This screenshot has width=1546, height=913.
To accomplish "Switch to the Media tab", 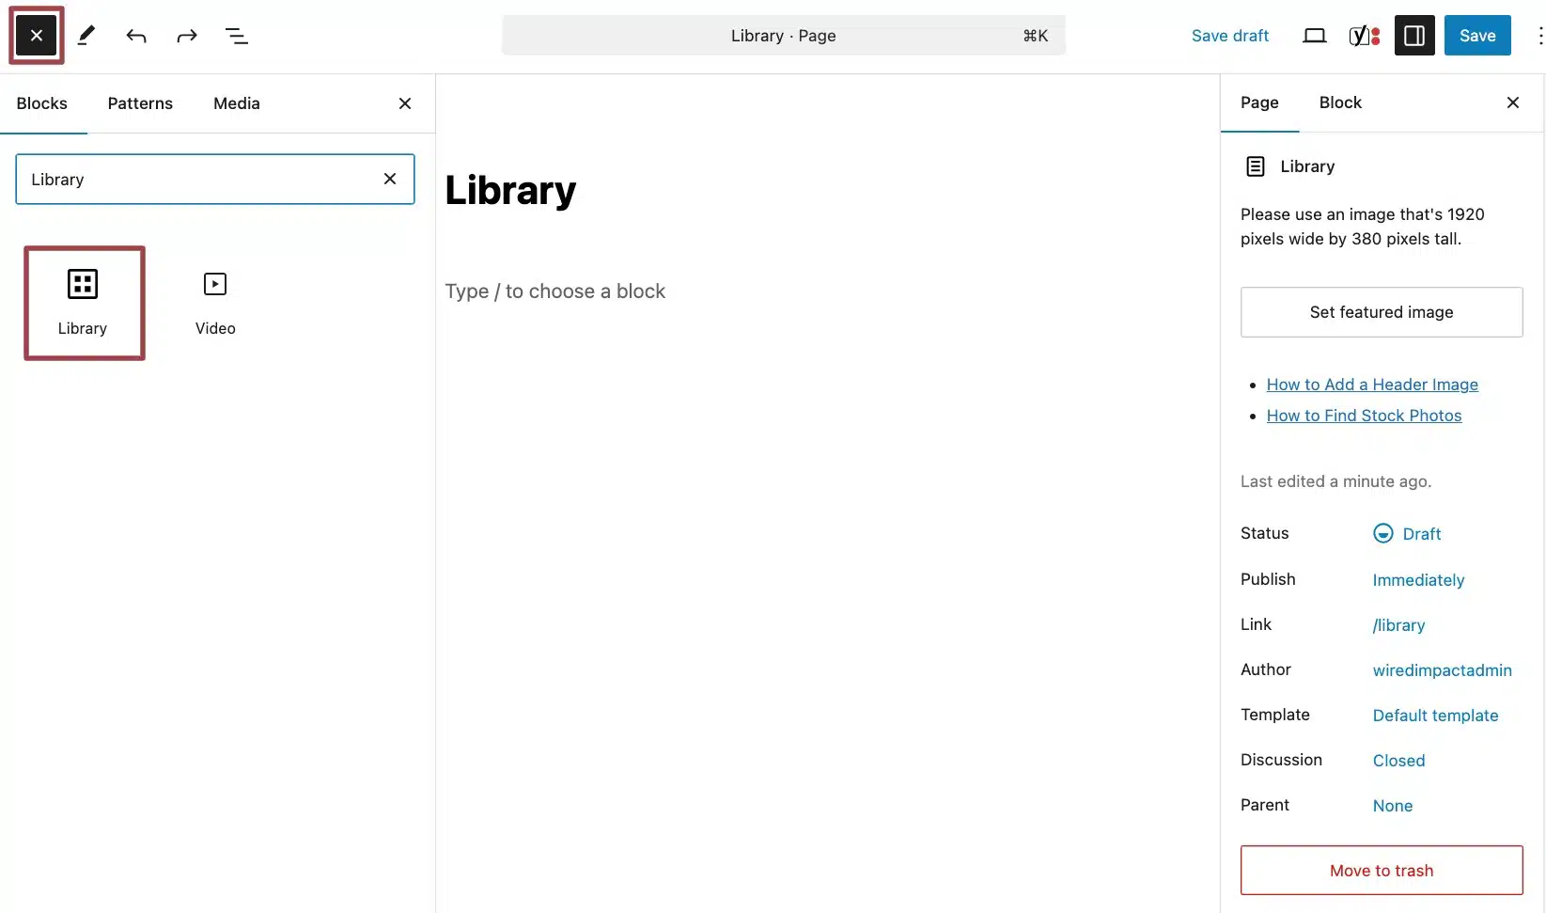I will click(x=237, y=103).
